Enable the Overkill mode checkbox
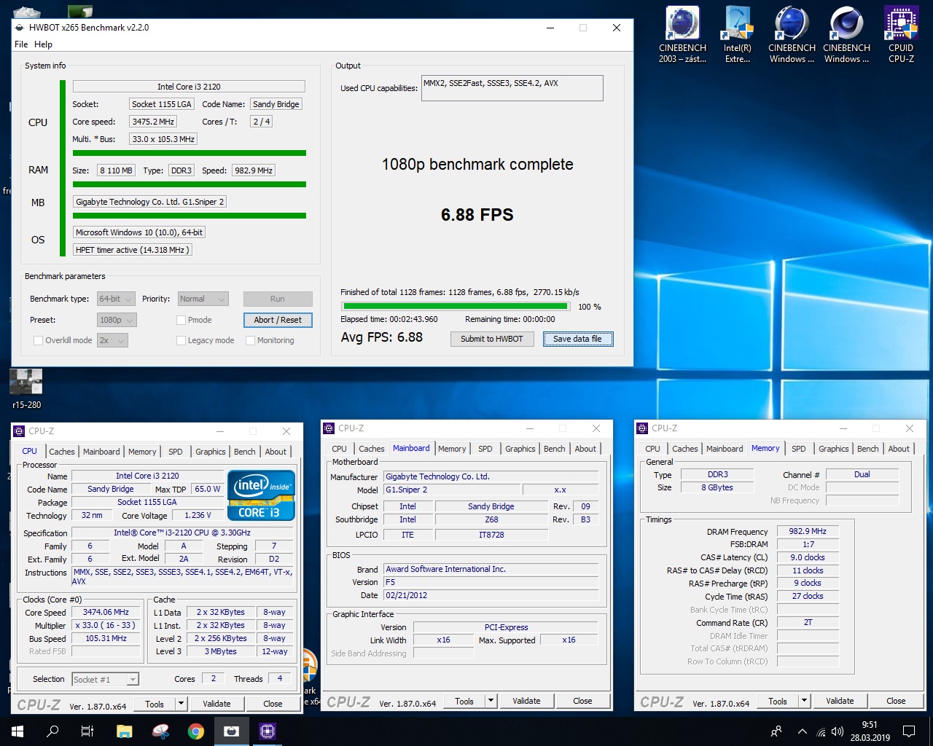 coord(38,340)
